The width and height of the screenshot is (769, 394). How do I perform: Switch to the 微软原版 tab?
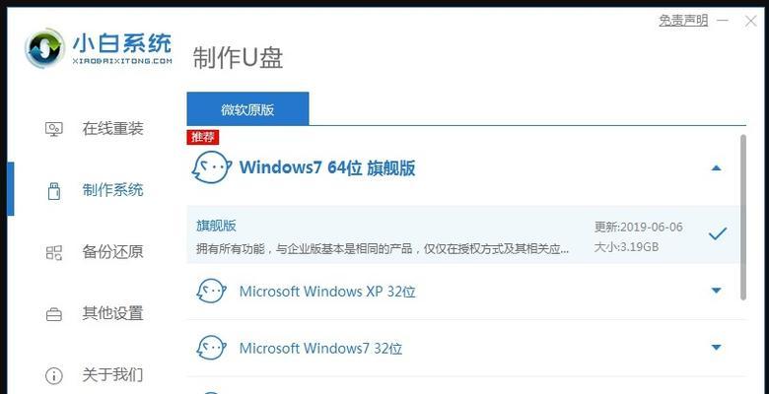tap(247, 108)
